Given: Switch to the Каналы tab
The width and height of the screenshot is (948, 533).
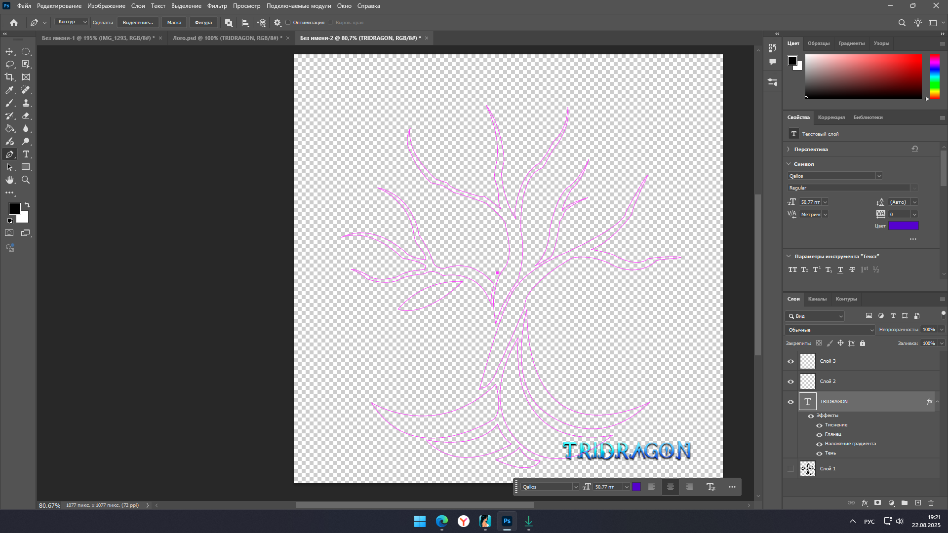Looking at the screenshot, I should click(x=817, y=299).
